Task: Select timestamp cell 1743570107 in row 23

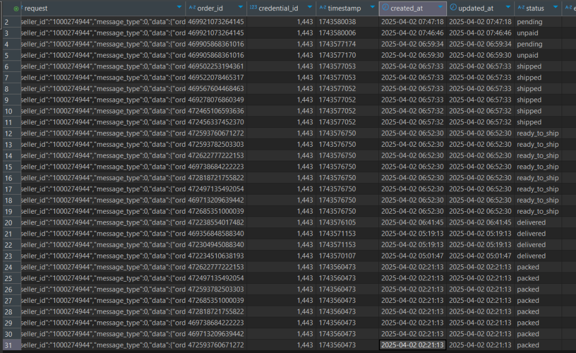Action: 338,256
